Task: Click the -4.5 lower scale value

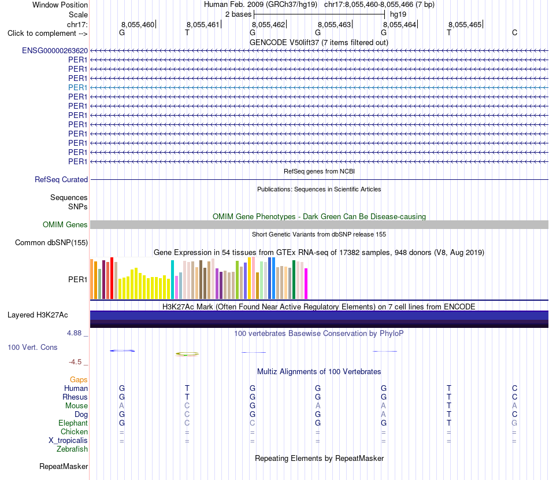Action: pyautogui.click(x=75, y=361)
